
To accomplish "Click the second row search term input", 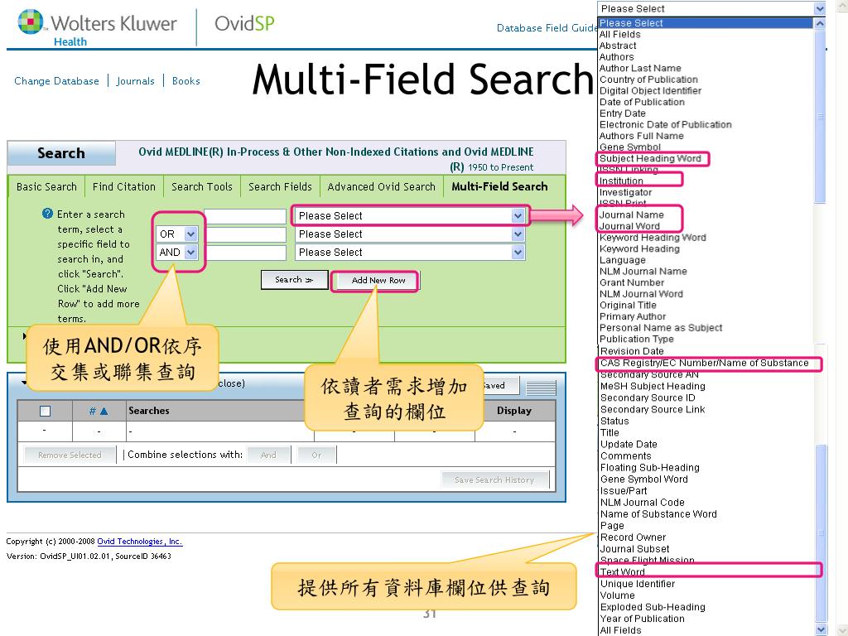I will (247, 234).
